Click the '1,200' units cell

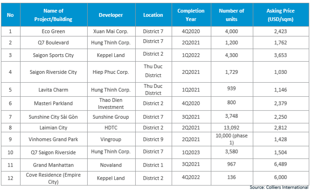[232, 43]
